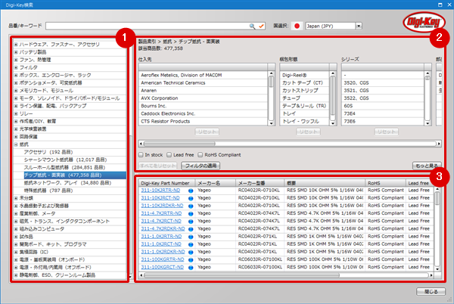Image resolution: width=454 pixels, height=304 pixels.
Task: Select チューブ packaging option
Action: pos(305,98)
